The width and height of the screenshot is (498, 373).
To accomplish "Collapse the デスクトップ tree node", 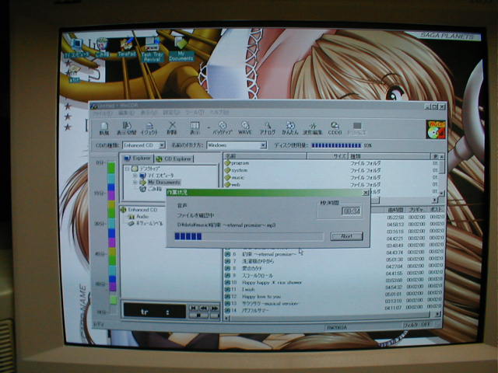I will (x=127, y=169).
